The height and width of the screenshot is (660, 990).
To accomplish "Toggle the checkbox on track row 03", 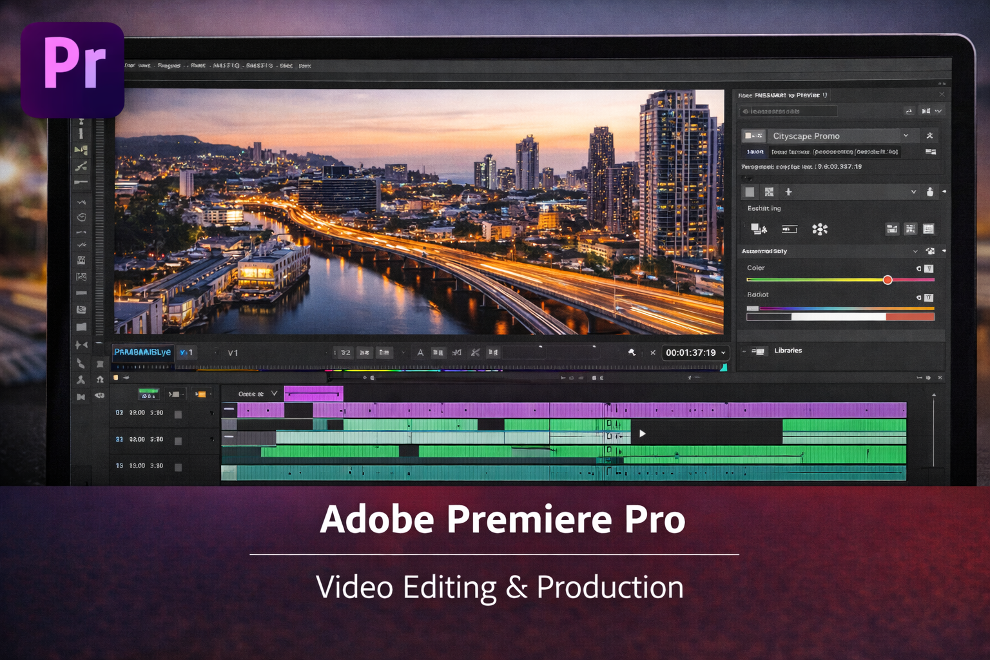I will pos(178,414).
